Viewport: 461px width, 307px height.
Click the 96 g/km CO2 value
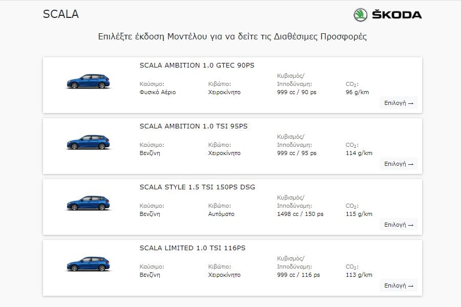358,93
